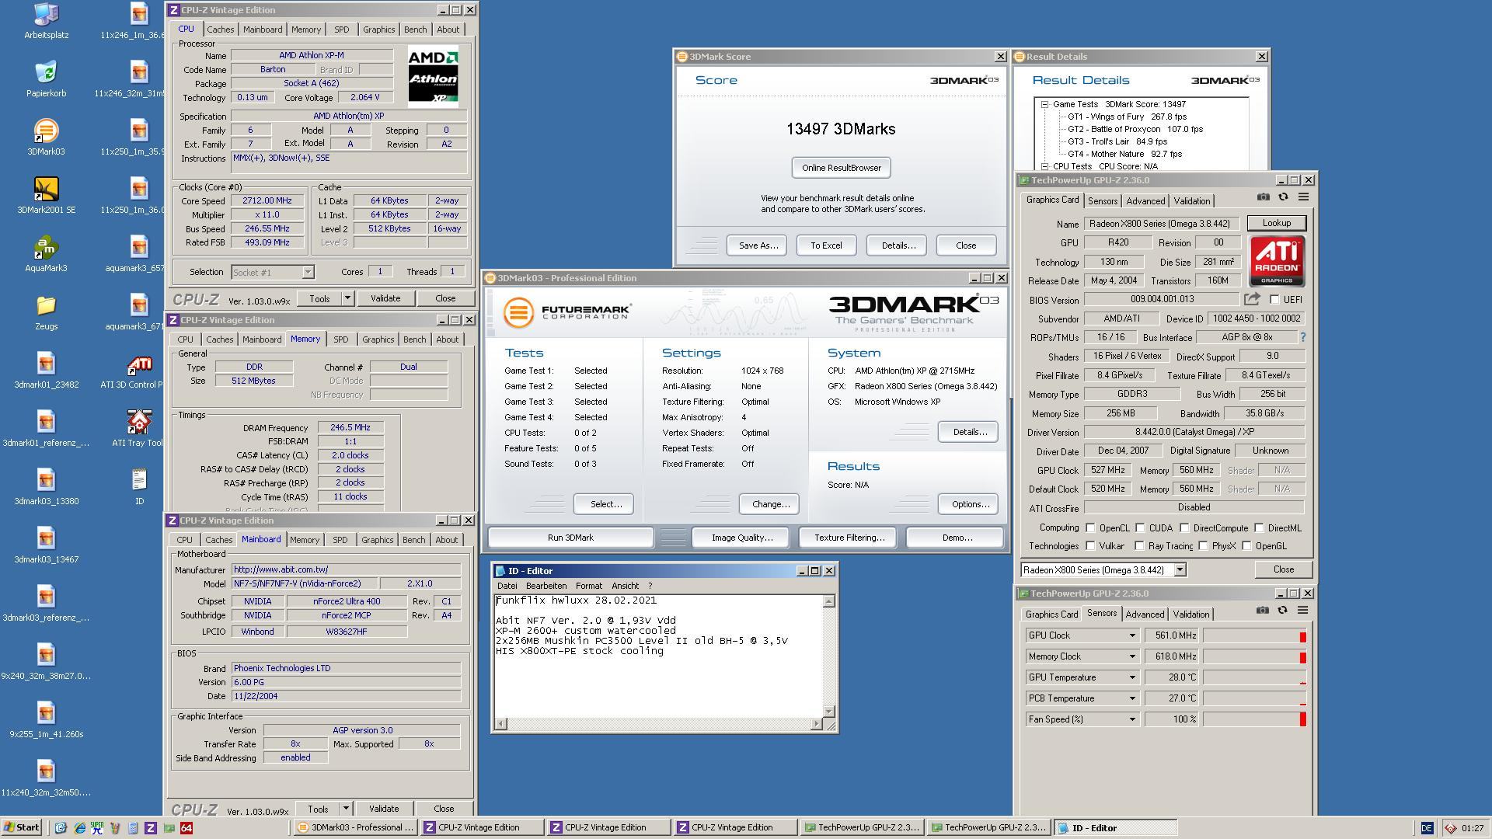Open hamburger menu in the GPU-Z Sensors window

coord(1302,611)
